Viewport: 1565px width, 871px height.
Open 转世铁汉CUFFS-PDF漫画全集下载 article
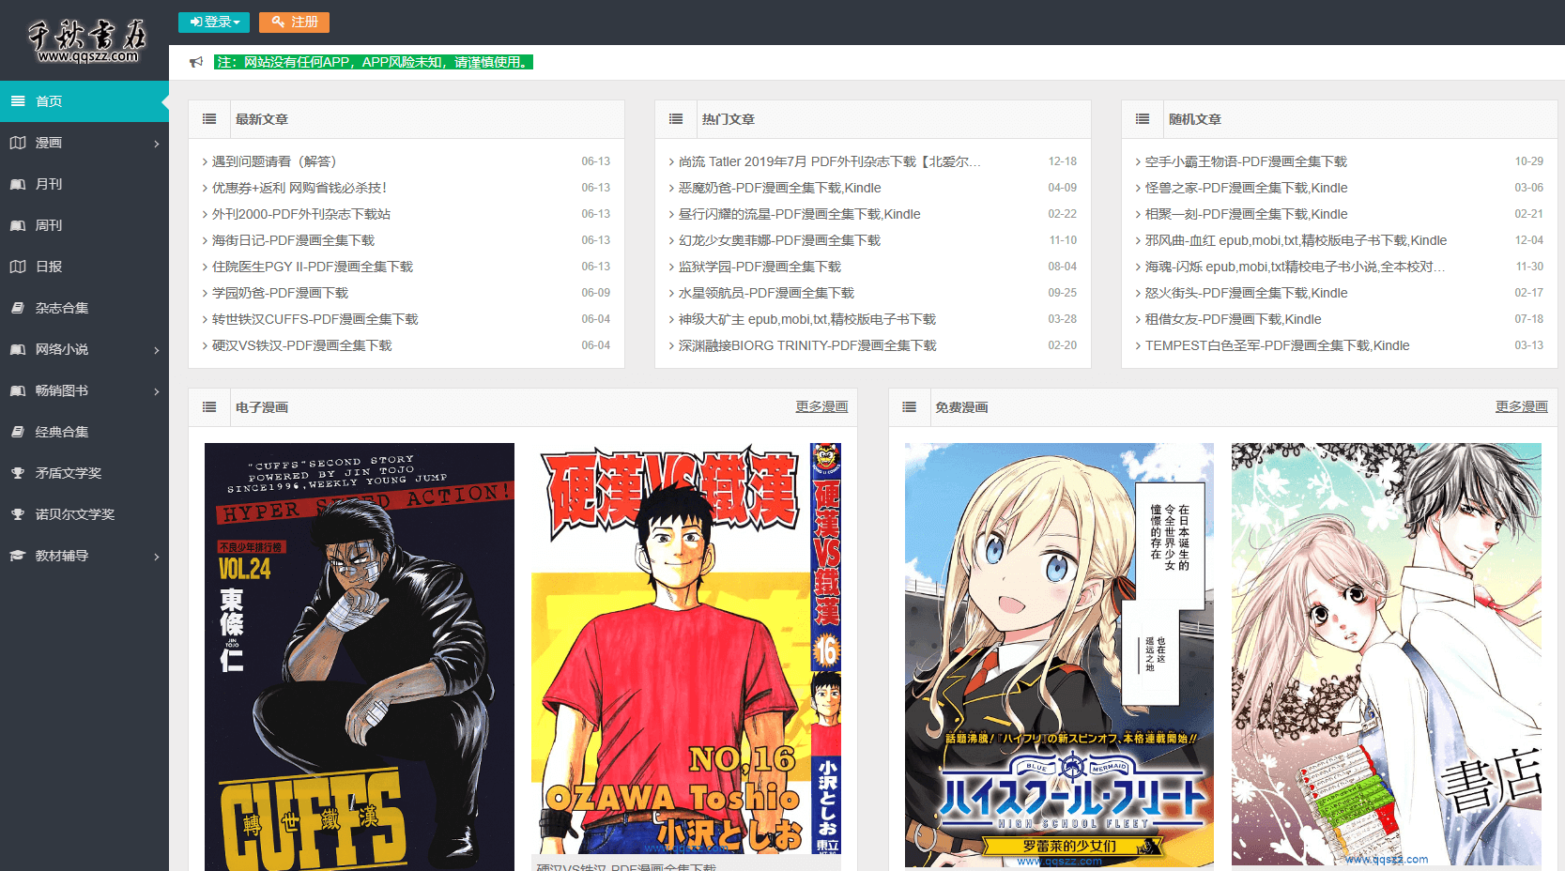tap(315, 319)
